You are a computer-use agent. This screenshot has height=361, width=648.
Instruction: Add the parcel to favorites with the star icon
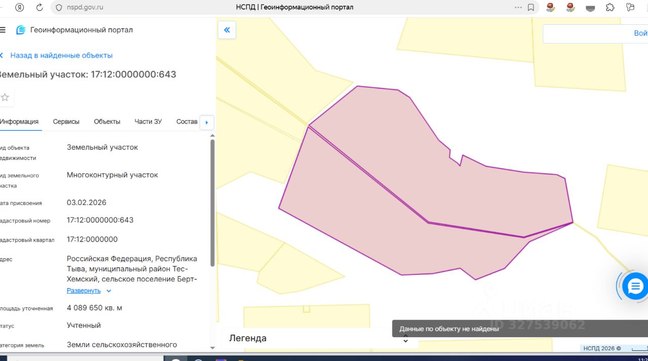(x=5, y=97)
